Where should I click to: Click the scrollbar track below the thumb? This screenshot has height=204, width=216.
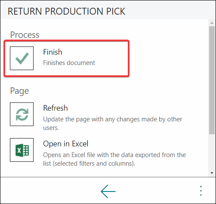[x=212, y=152]
